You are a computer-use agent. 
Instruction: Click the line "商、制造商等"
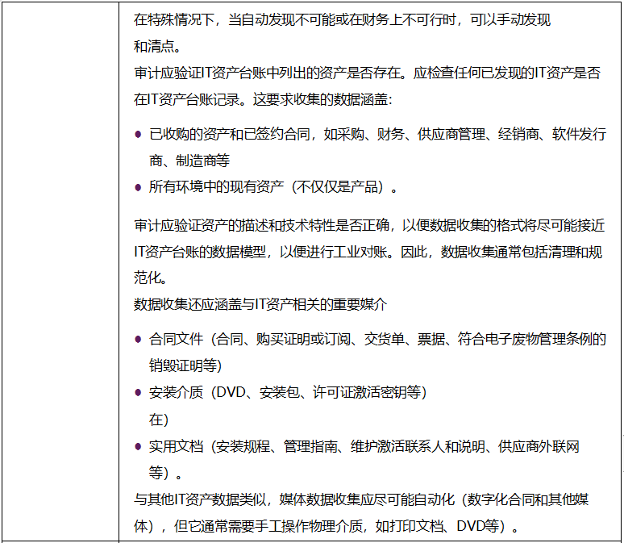coord(189,161)
